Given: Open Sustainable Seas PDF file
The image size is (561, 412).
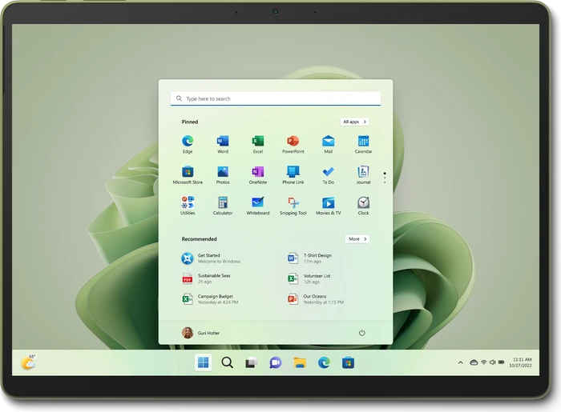Looking at the screenshot, I should click(207, 278).
